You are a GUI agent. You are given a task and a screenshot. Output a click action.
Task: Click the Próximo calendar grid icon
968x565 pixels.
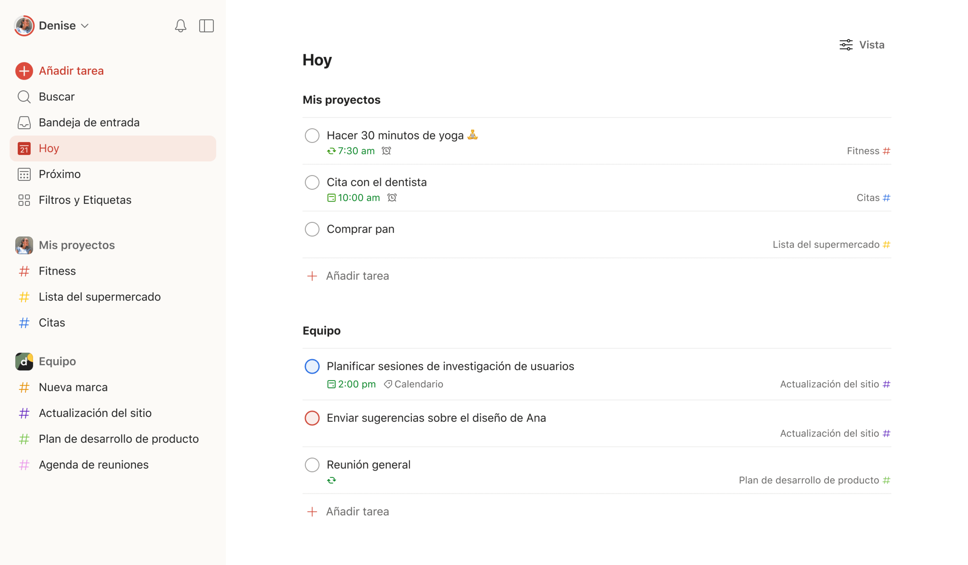[24, 174]
